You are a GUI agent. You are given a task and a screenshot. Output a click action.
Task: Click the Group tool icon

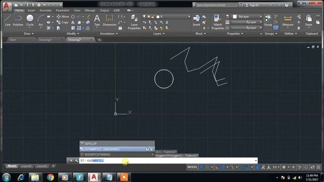click(x=268, y=20)
